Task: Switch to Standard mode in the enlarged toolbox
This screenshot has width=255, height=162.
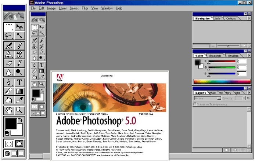Action: 9,144
